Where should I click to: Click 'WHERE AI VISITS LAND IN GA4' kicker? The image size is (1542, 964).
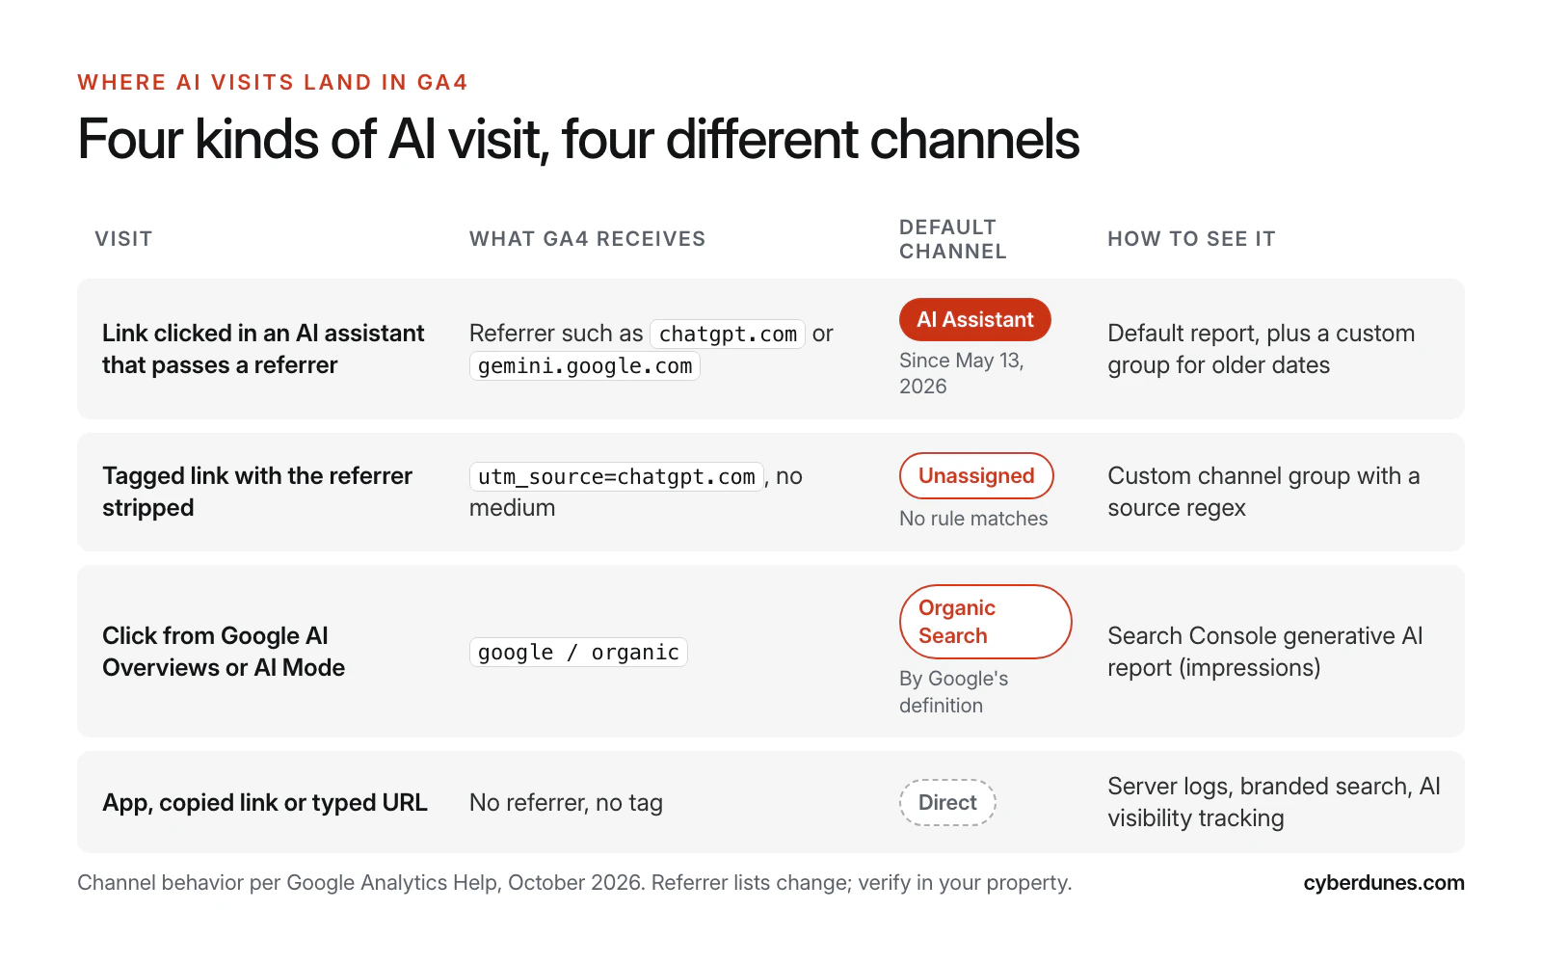[x=273, y=83]
